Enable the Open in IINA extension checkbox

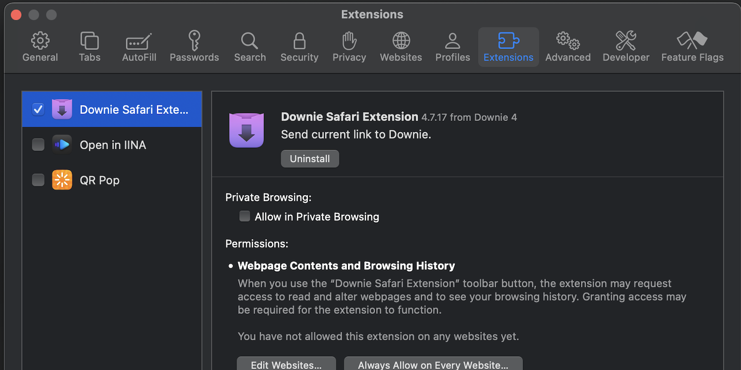pyautogui.click(x=38, y=145)
